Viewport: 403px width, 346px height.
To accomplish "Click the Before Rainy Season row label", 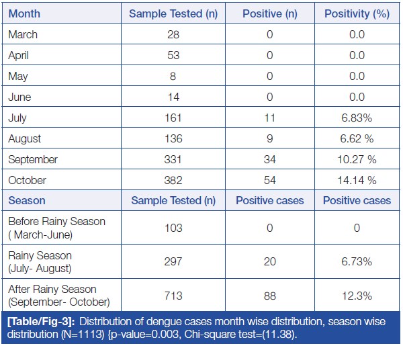I will (x=56, y=228).
